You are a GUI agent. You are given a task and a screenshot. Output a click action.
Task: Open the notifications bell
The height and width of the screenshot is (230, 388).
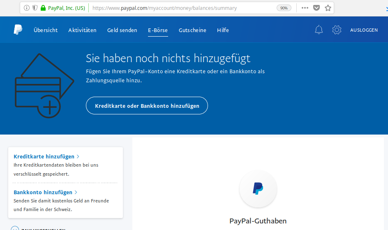[x=319, y=30]
